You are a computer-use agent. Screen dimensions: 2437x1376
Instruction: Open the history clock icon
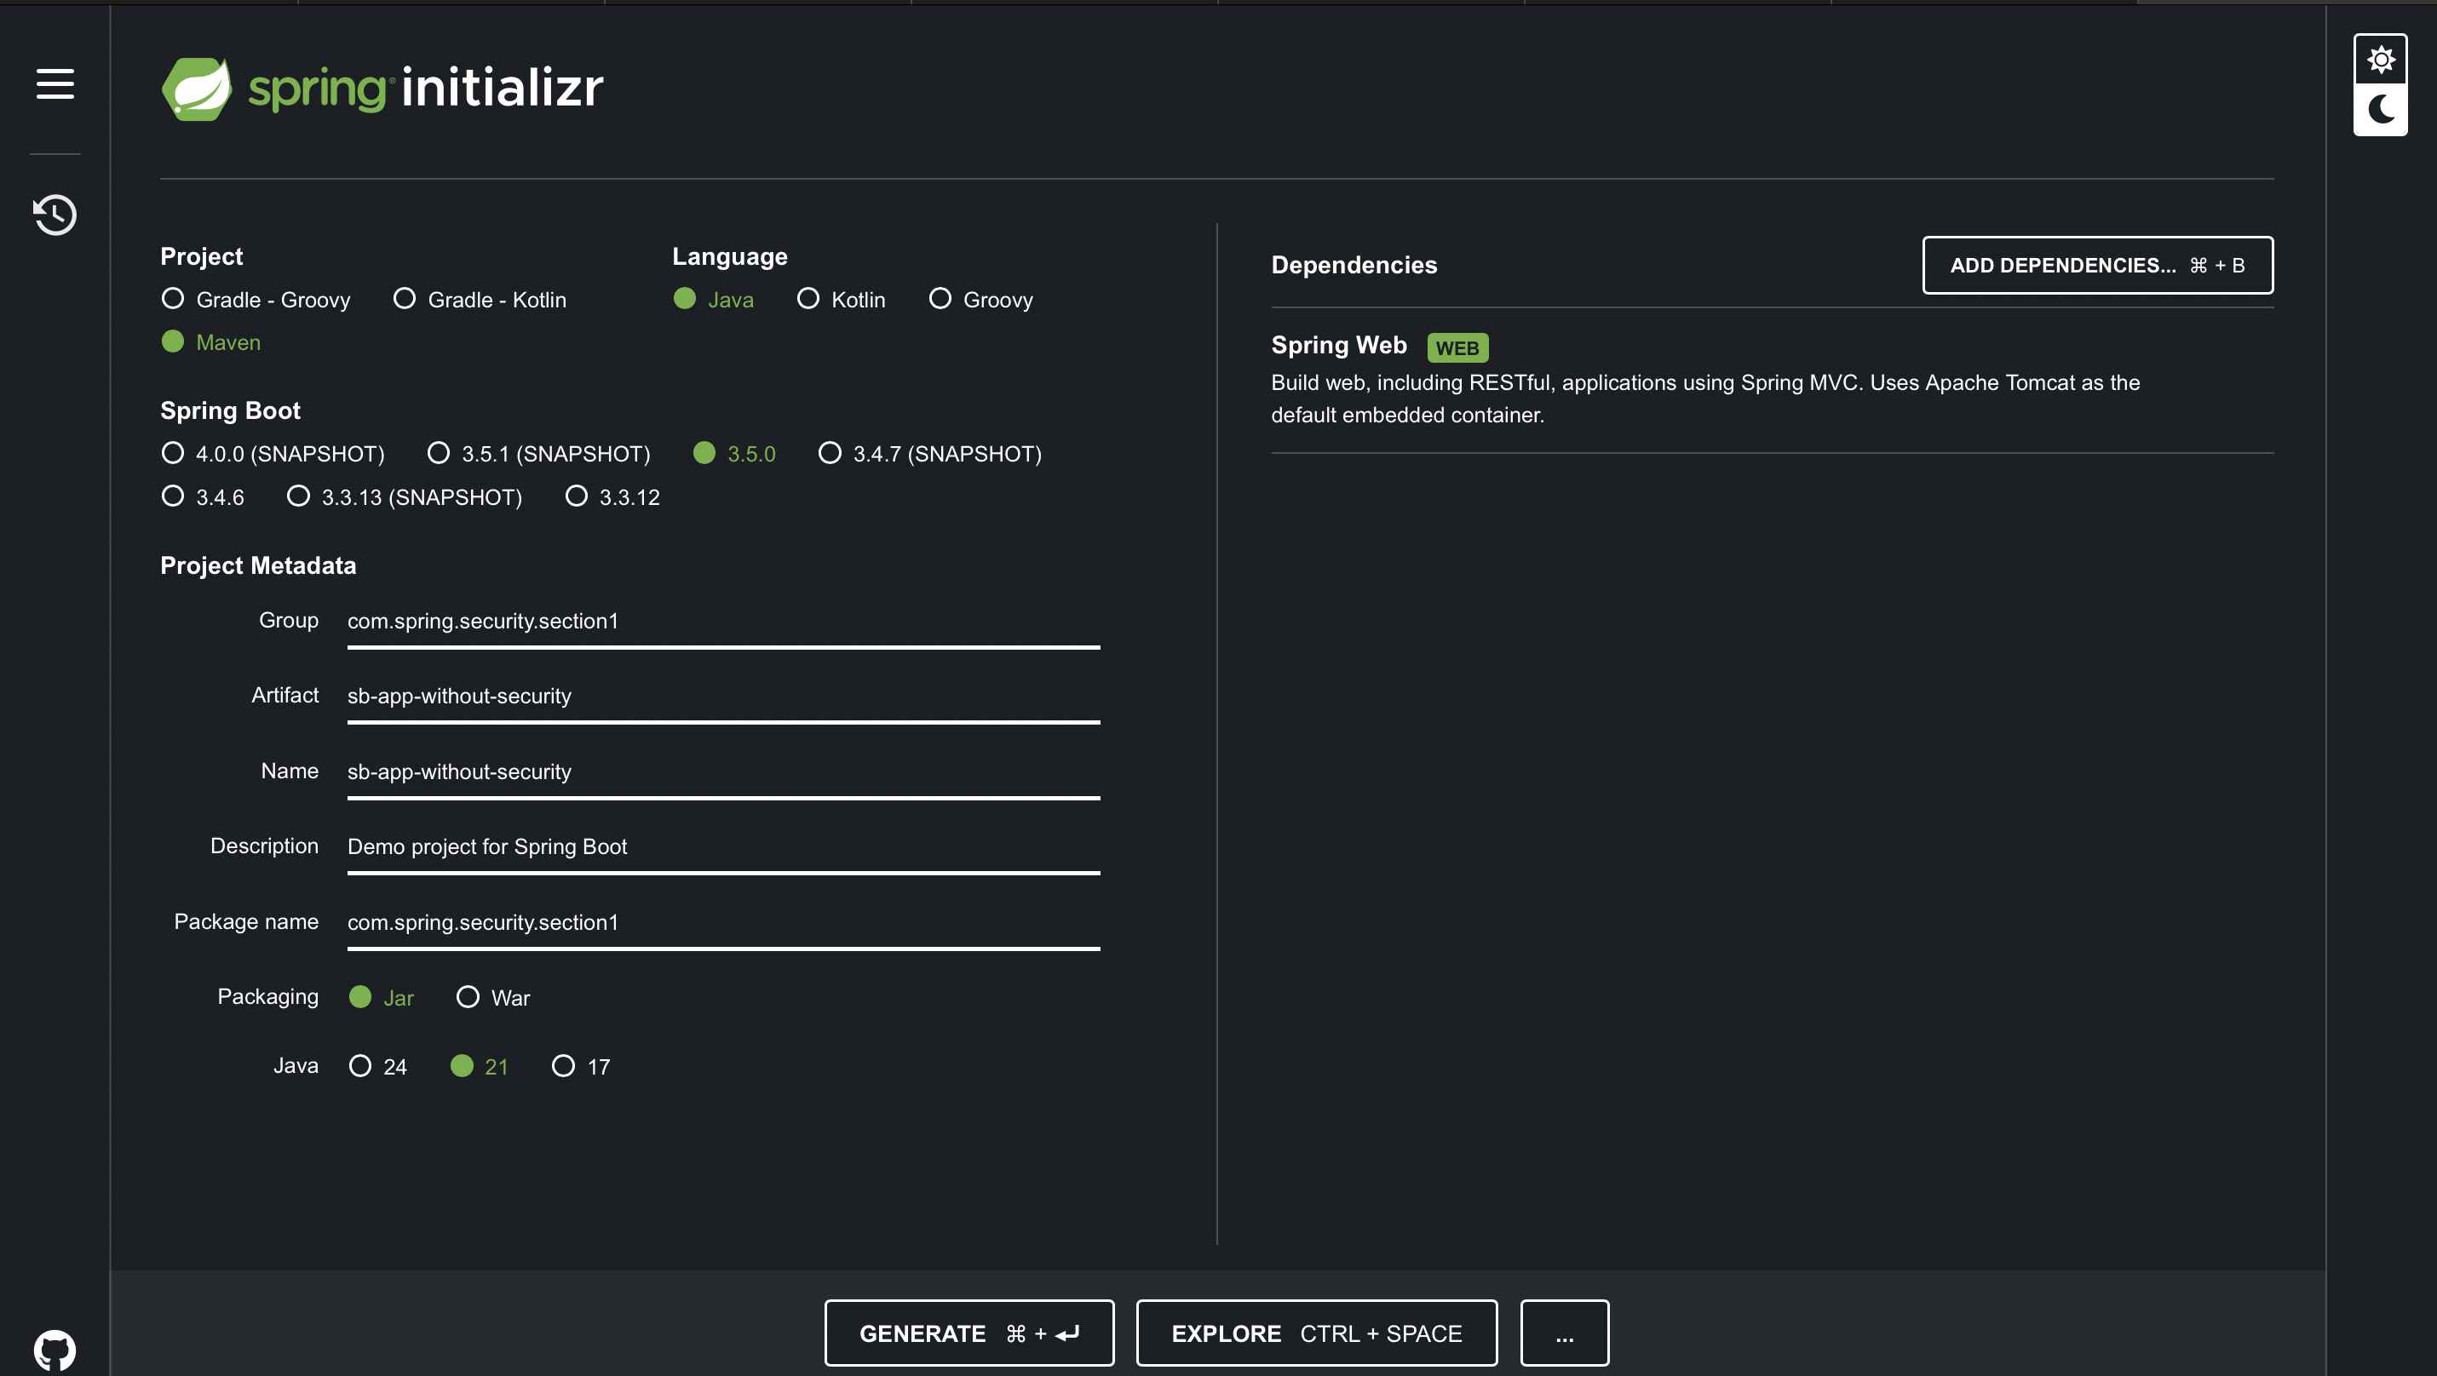pos(55,215)
